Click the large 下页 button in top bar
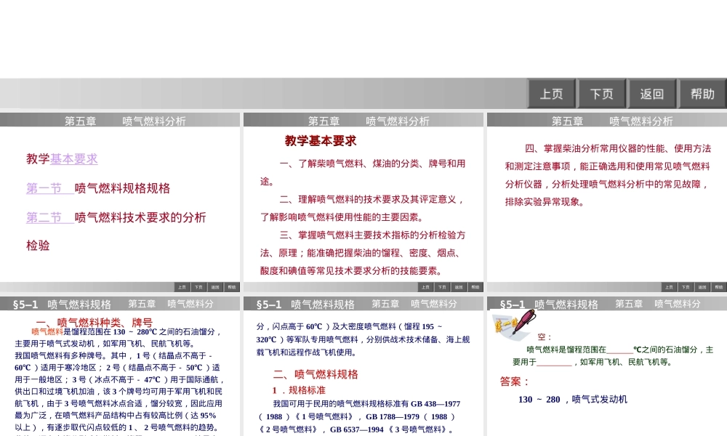 coord(602,94)
